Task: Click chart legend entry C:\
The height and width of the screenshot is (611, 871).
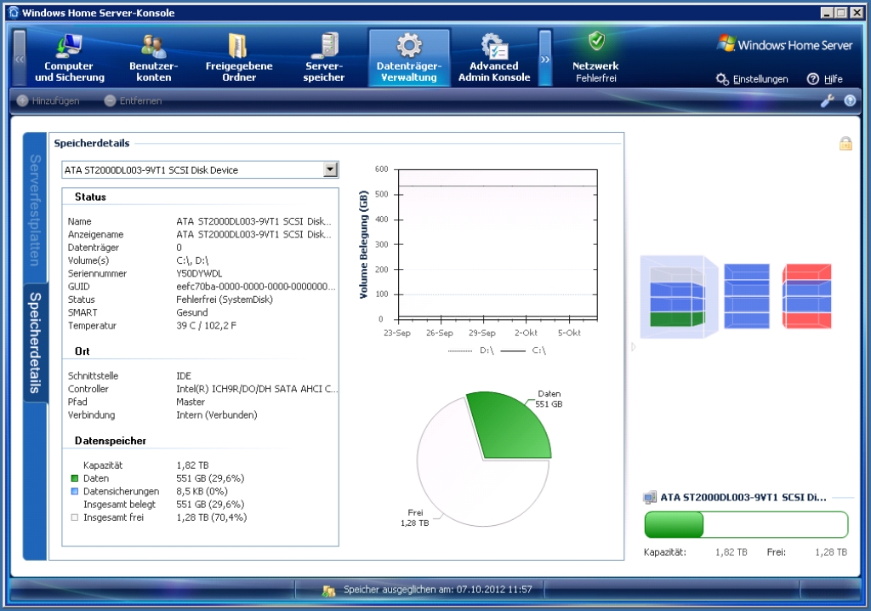Action: [x=523, y=351]
